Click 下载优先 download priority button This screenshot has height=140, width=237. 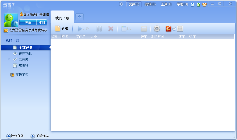pyautogui.click(x=40, y=136)
